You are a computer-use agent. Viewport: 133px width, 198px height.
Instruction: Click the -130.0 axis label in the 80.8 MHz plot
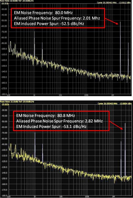4,167
